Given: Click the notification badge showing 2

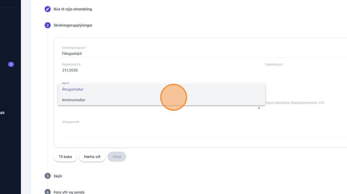Looking at the screenshot, I should 11,65.
